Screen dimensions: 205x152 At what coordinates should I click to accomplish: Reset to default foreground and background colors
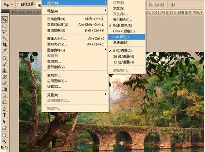click(2, 147)
